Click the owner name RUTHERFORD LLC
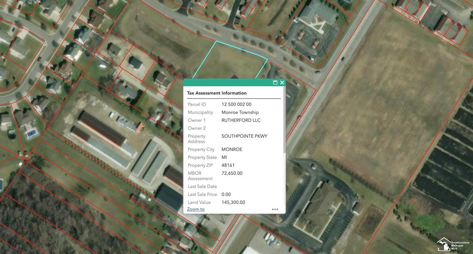The height and width of the screenshot is (254, 473). click(x=241, y=120)
